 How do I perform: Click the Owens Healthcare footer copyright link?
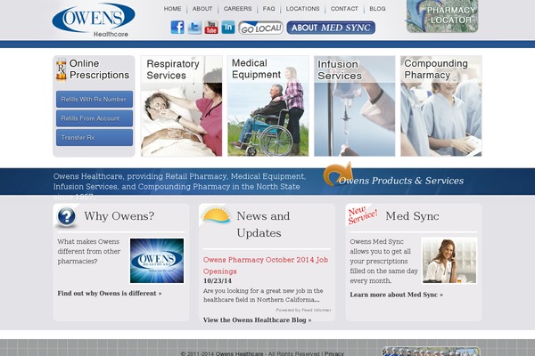point(240,353)
